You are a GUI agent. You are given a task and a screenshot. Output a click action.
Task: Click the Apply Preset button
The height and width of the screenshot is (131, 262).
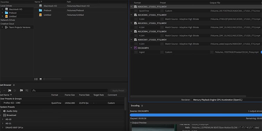tap(118, 91)
